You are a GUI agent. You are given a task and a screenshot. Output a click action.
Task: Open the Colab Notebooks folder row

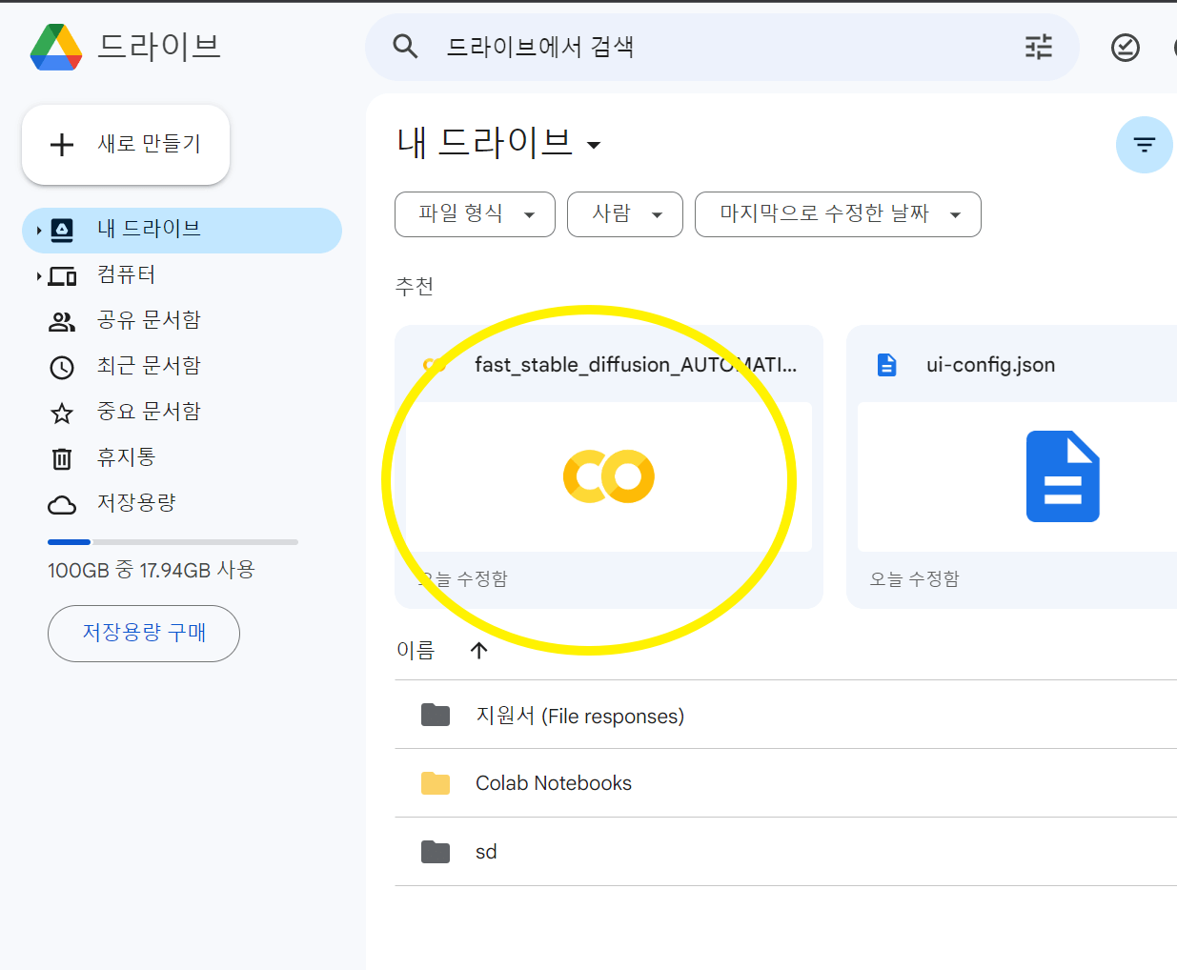click(x=785, y=783)
